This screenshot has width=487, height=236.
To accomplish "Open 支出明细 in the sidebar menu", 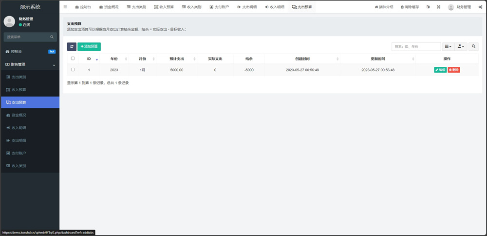I will click(30, 140).
